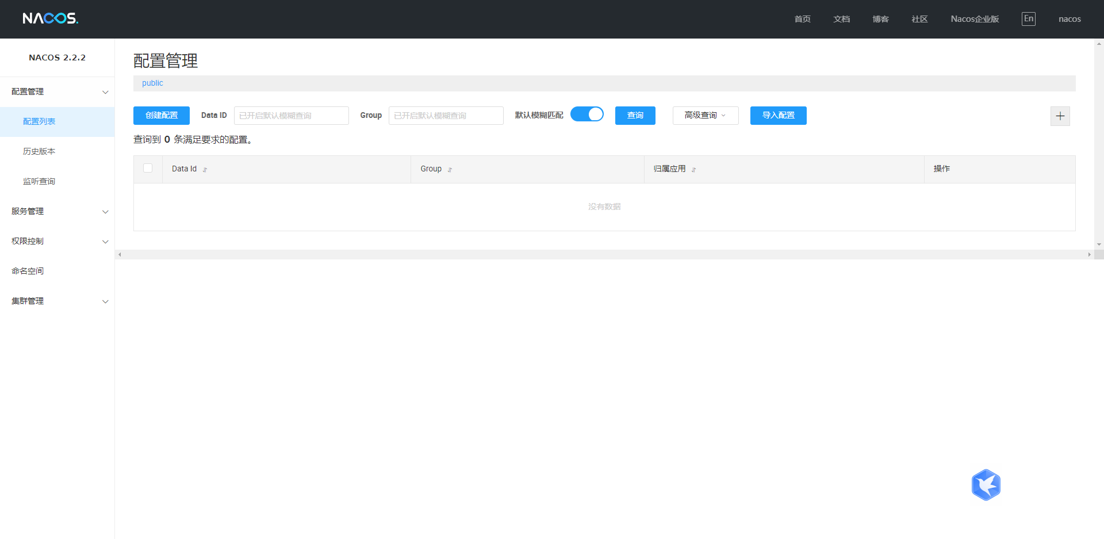1104x539 pixels.
Task: Click the plus icon to add configuration
Action: [1060, 116]
